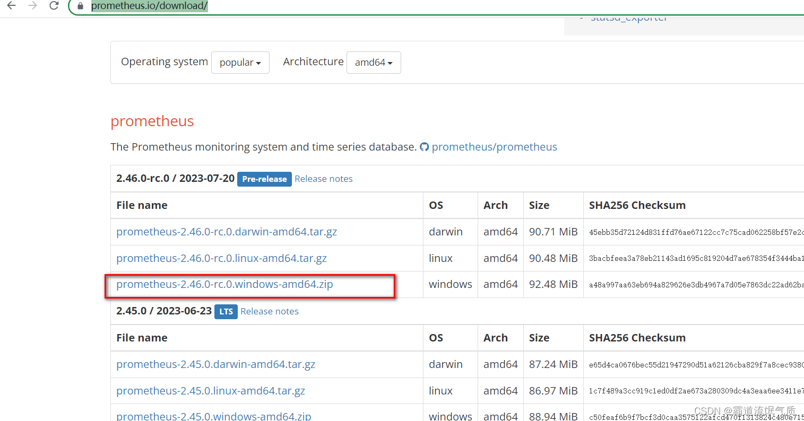Click the browser forward arrow
Screen dimensions: 804x421
[33, 6]
